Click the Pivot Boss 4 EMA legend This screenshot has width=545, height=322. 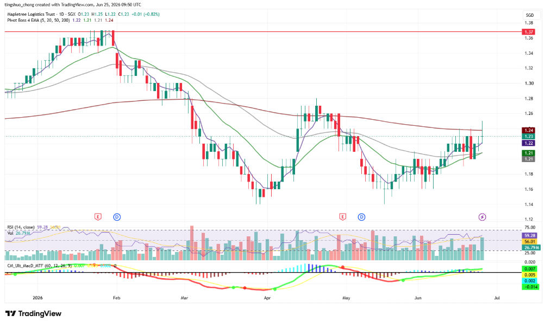tap(39, 20)
